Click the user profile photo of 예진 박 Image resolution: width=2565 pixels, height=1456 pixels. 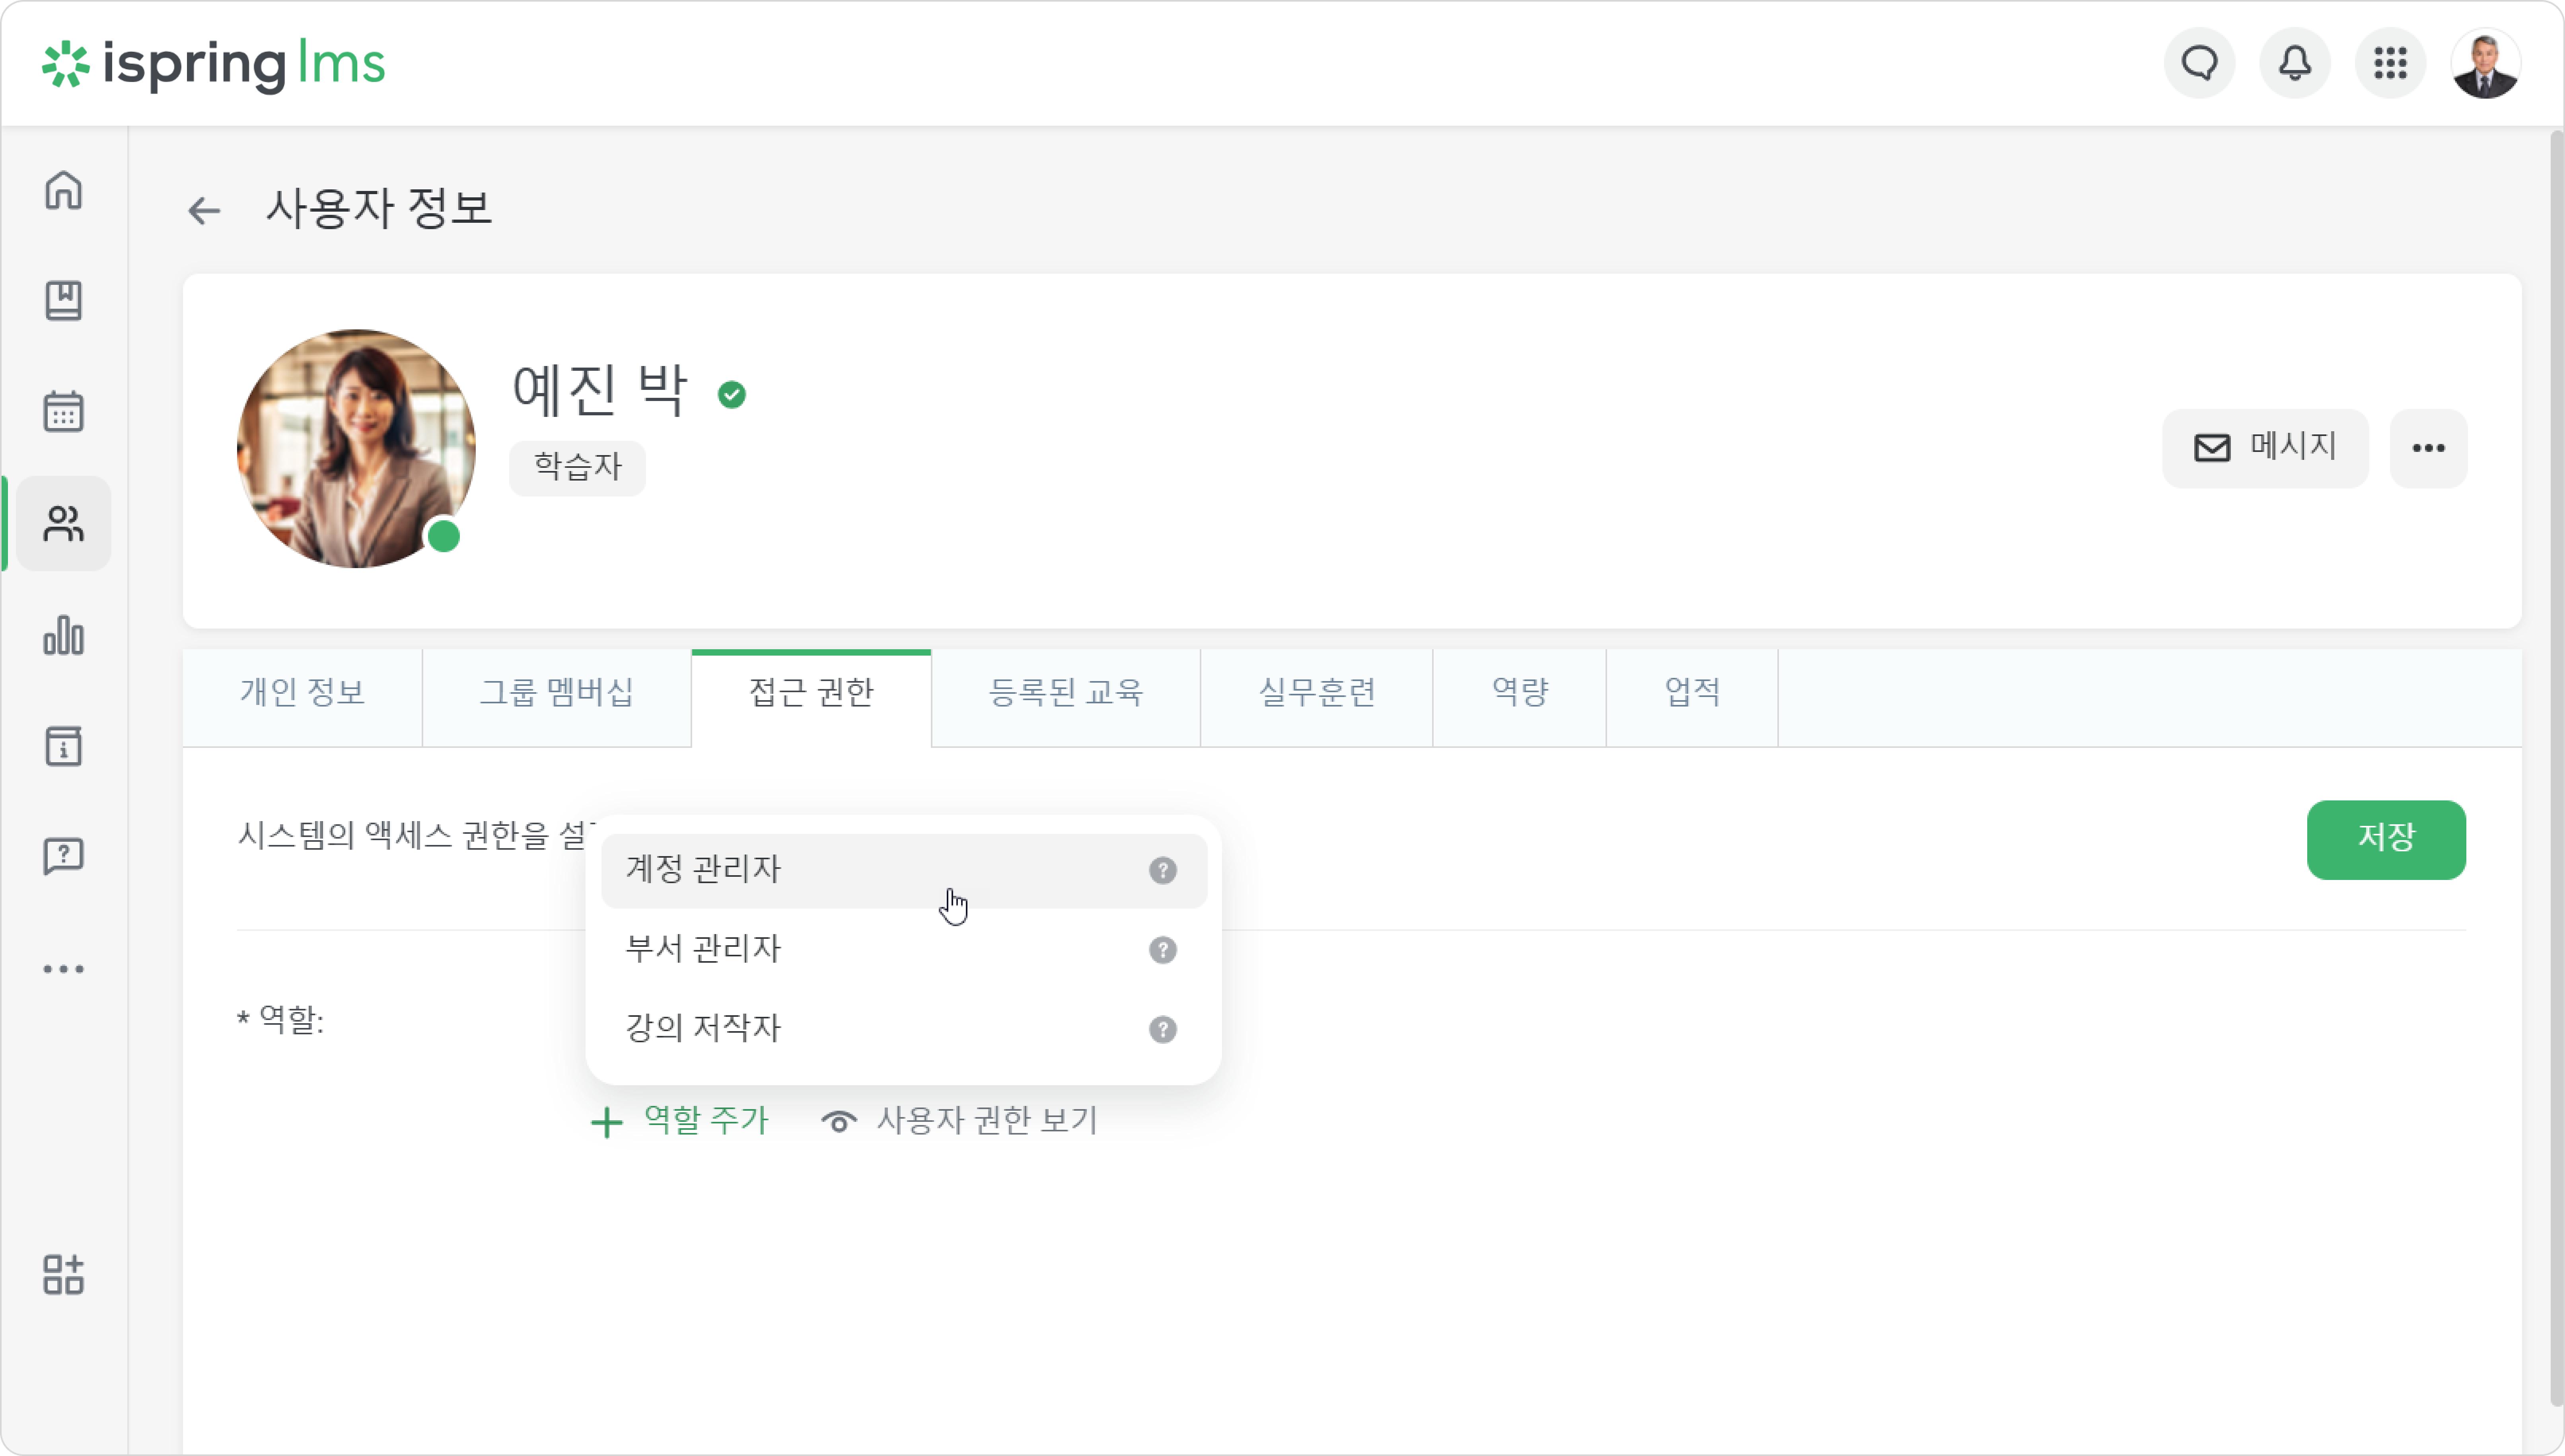point(356,448)
